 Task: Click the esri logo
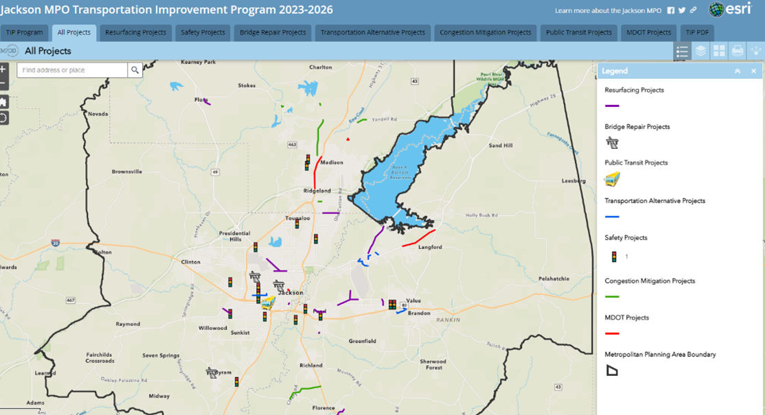click(731, 9)
